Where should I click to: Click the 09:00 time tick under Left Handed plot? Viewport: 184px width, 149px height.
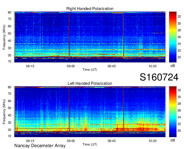[x=71, y=141]
